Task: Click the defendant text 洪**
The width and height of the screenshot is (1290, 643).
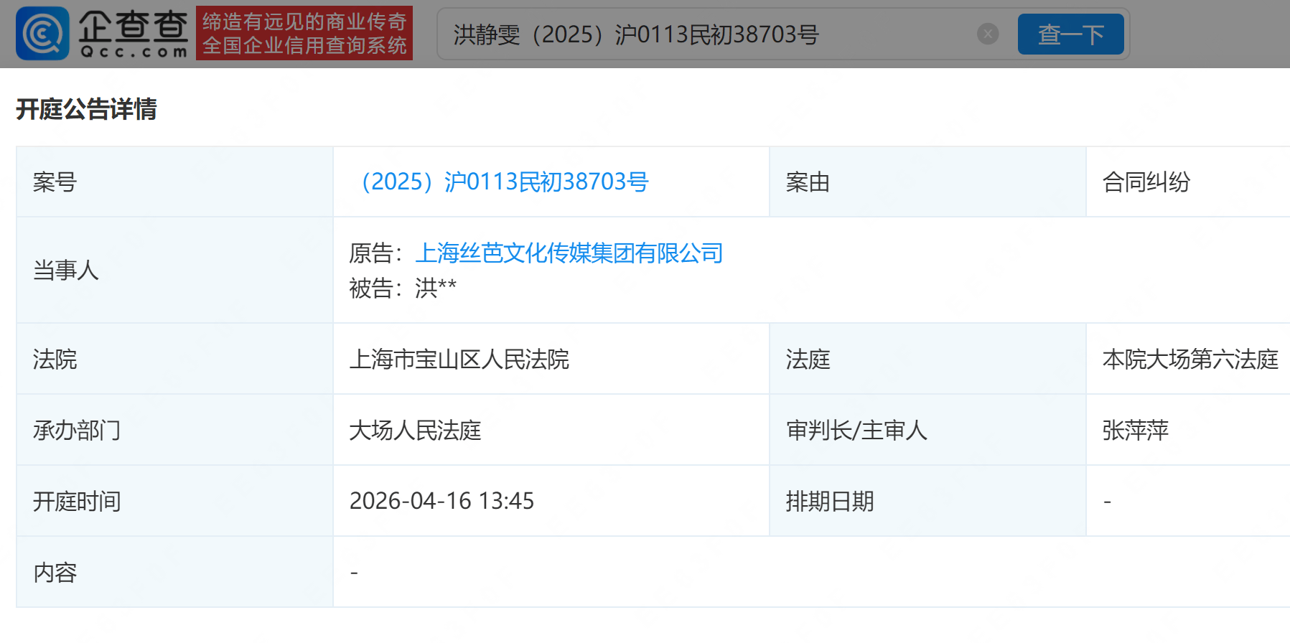Action: click(435, 288)
